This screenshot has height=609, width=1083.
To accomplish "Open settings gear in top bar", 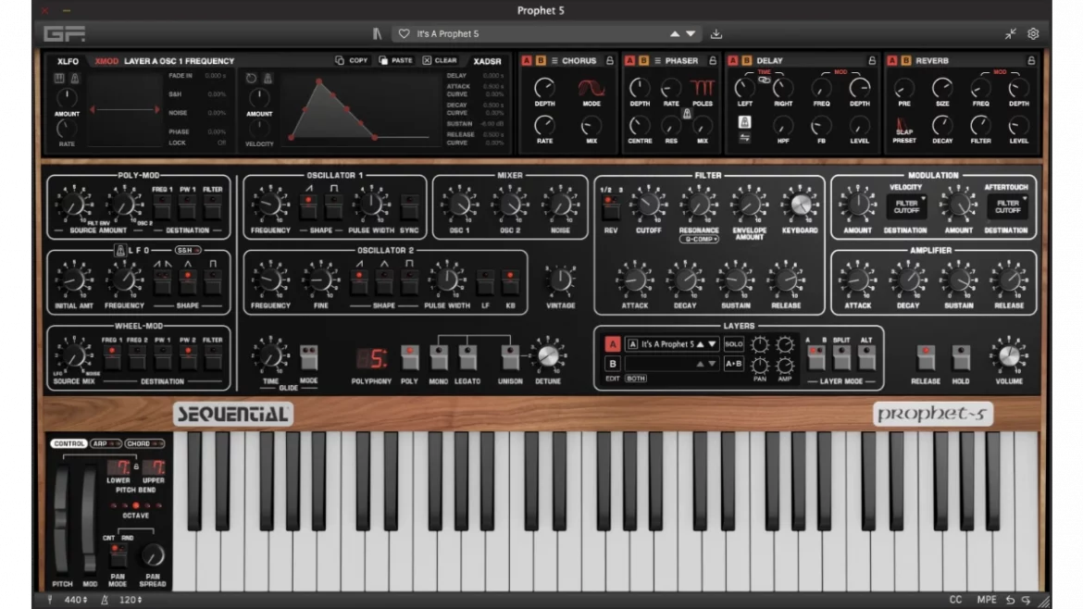I will 1033,34.
